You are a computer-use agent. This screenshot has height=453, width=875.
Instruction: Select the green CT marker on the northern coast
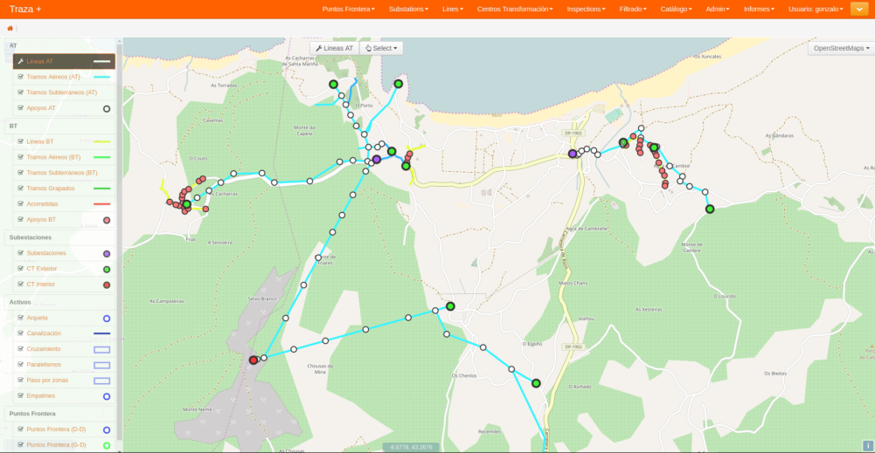[x=398, y=84]
